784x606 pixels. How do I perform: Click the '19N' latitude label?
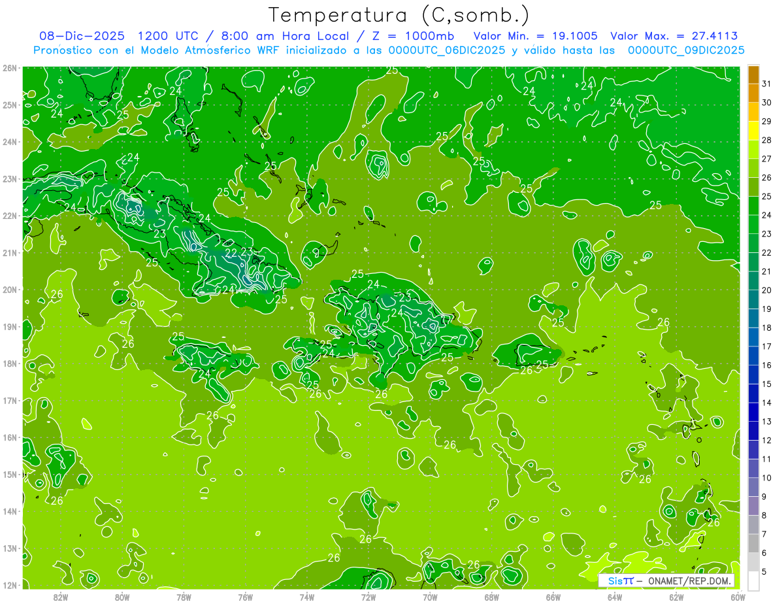pos(9,326)
